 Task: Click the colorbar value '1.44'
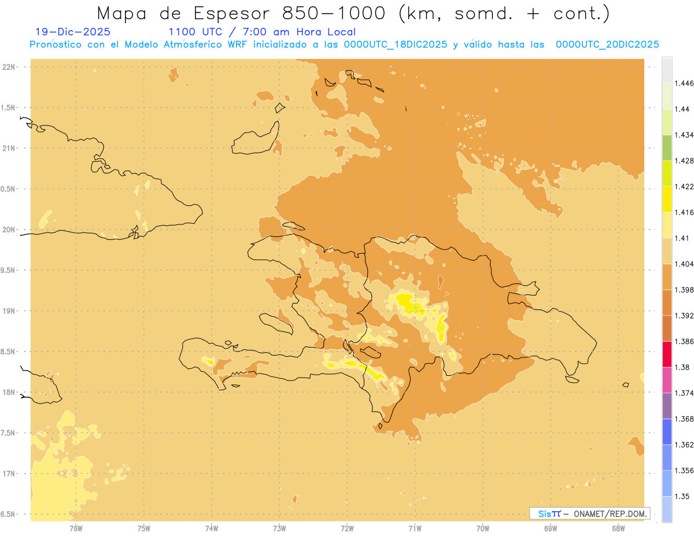coord(682,109)
